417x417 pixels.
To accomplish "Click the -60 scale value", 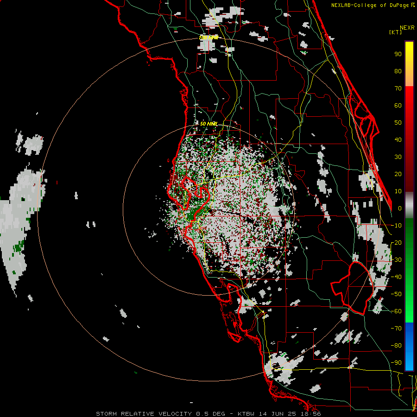I will [396, 311].
